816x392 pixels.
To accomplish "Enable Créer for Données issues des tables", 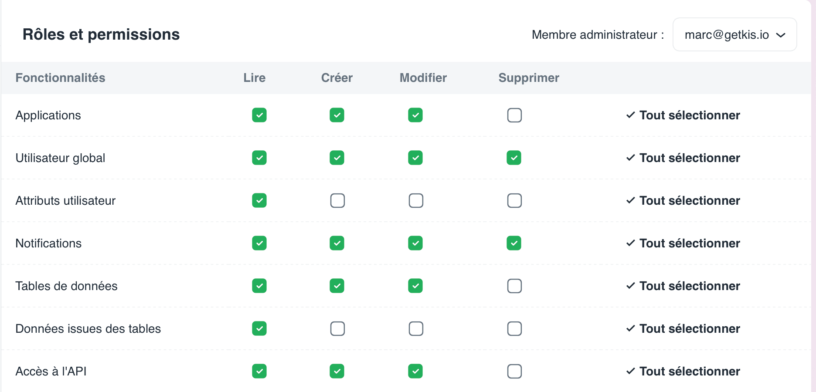I will click(337, 328).
